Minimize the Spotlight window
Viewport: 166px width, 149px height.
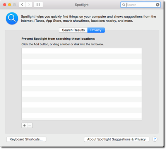(10, 5)
